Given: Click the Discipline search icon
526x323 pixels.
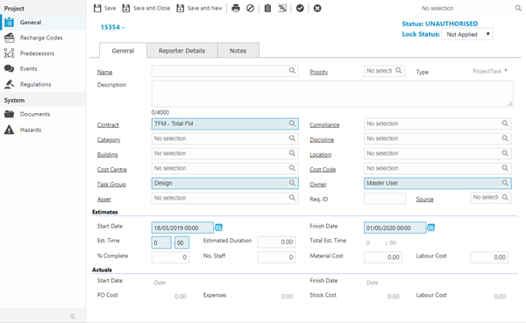Looking at the screenshot, I should (505, 138).
